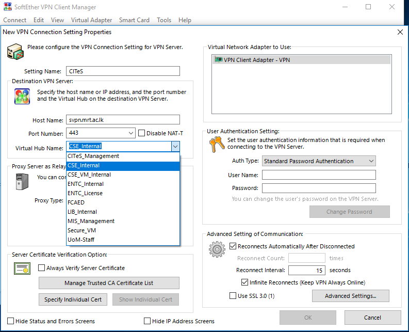Choose ENTC_Internal hub
The width and height of the screenshot is (409, 332).
[123, 184]
